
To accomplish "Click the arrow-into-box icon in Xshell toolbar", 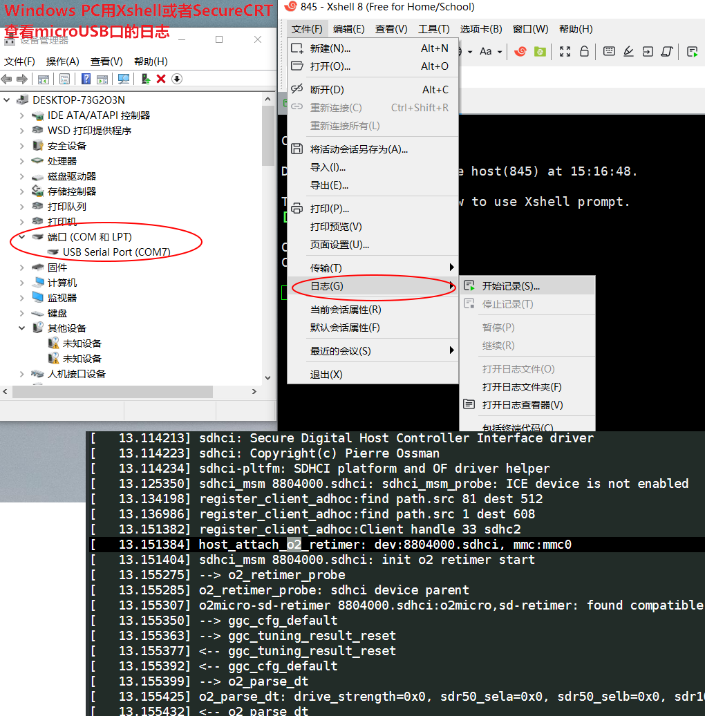I will click(648, 52).
